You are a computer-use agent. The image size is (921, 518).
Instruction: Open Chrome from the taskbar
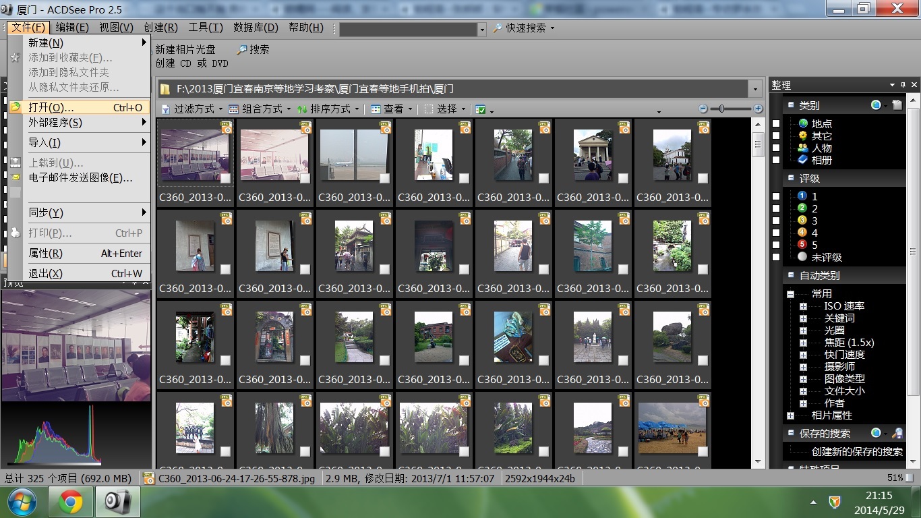pos(71,502)
